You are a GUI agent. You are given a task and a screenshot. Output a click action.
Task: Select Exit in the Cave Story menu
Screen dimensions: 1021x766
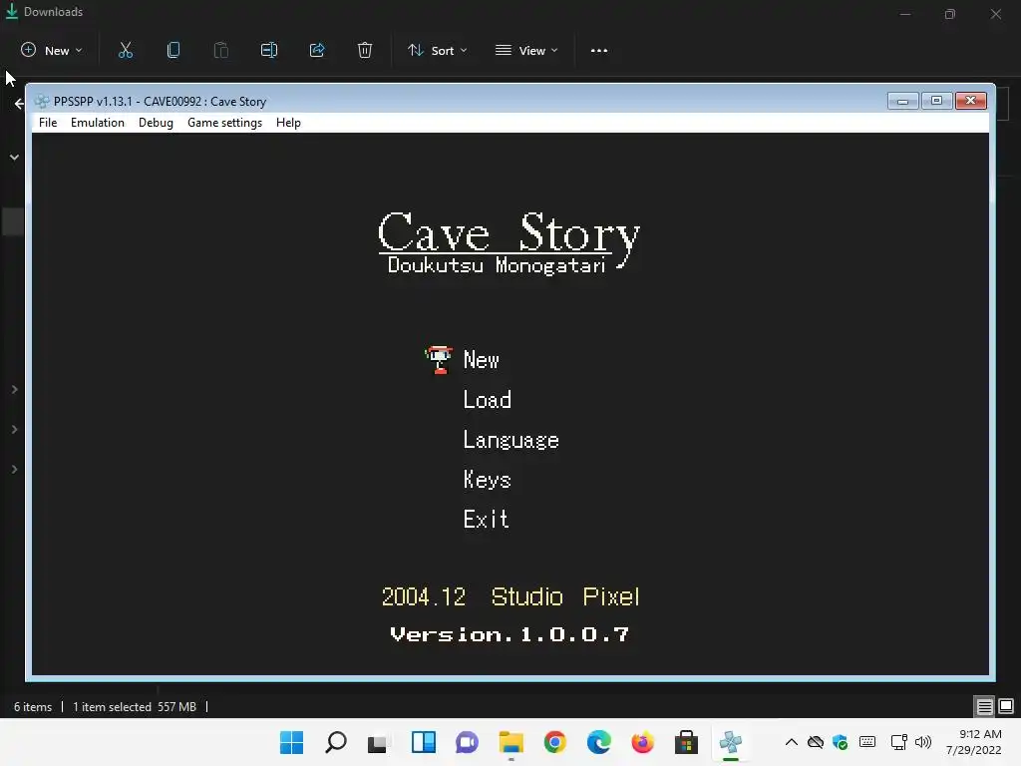(x=486, y=519)
